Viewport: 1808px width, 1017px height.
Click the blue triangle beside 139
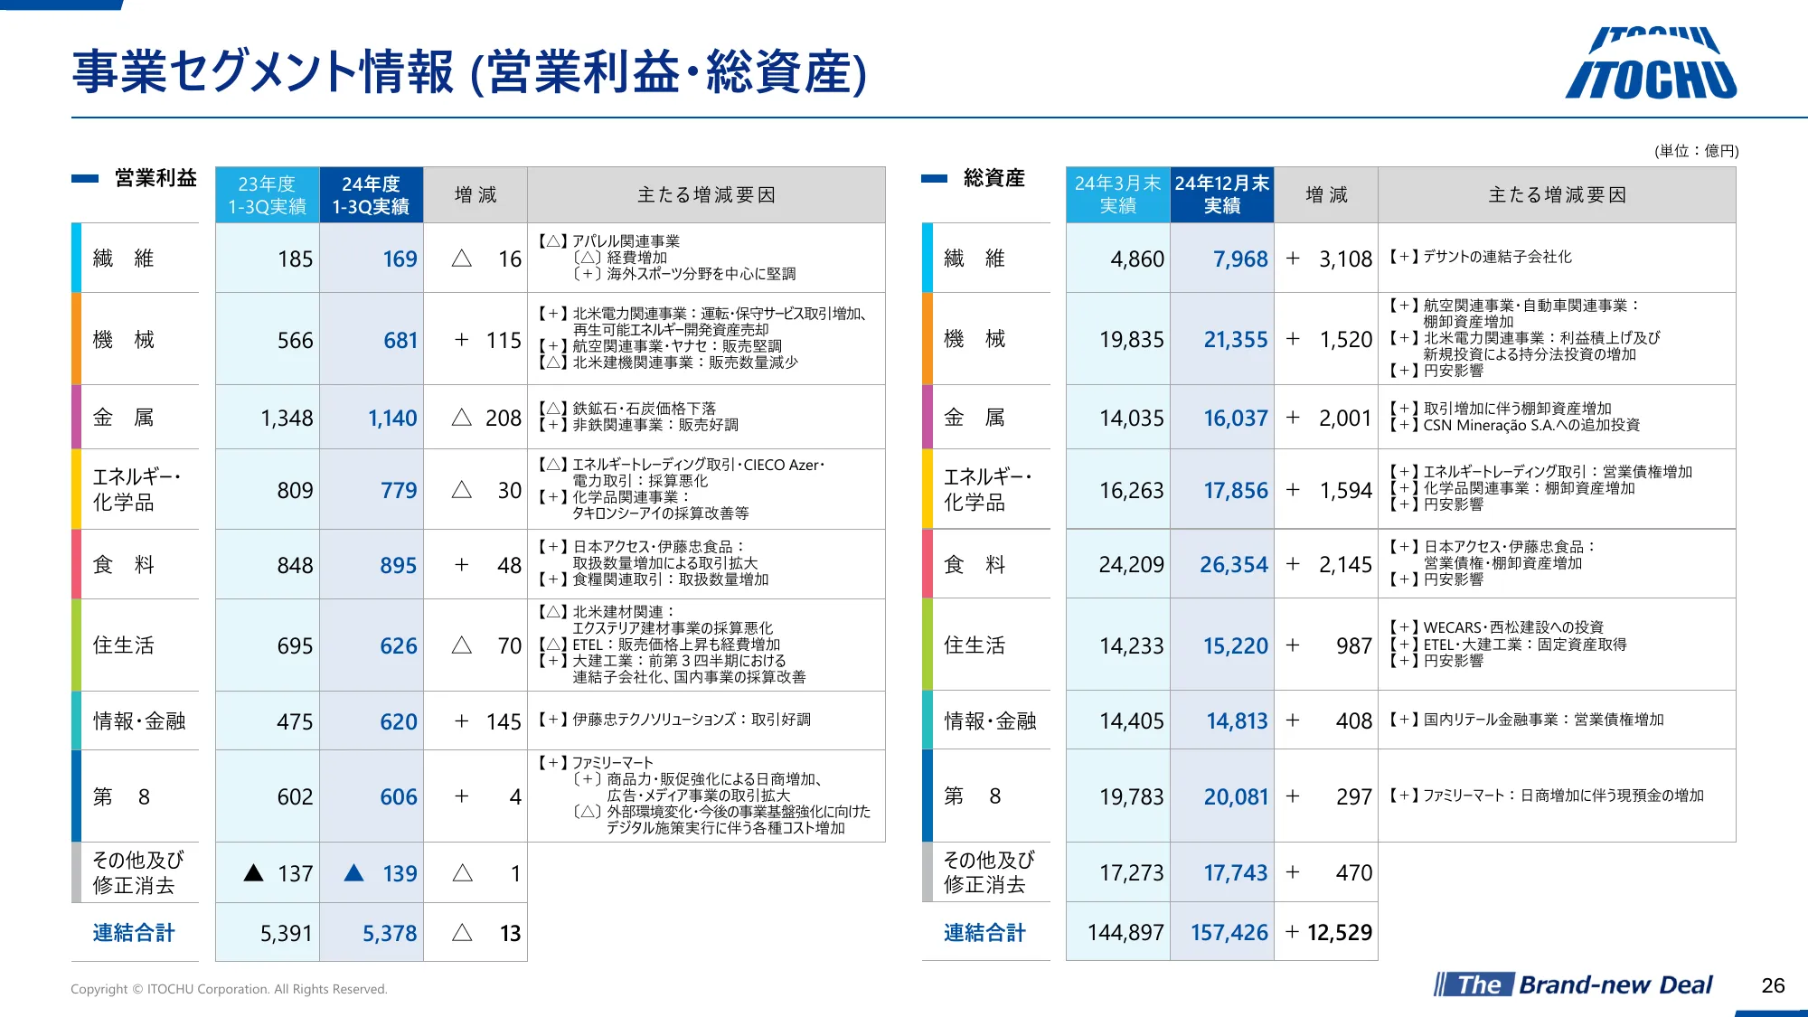point(354,873)
